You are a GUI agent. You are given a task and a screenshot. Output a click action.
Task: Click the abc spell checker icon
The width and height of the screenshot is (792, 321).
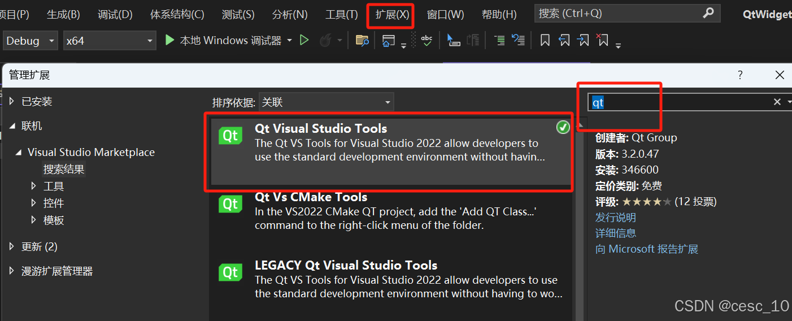coord(427,40)
